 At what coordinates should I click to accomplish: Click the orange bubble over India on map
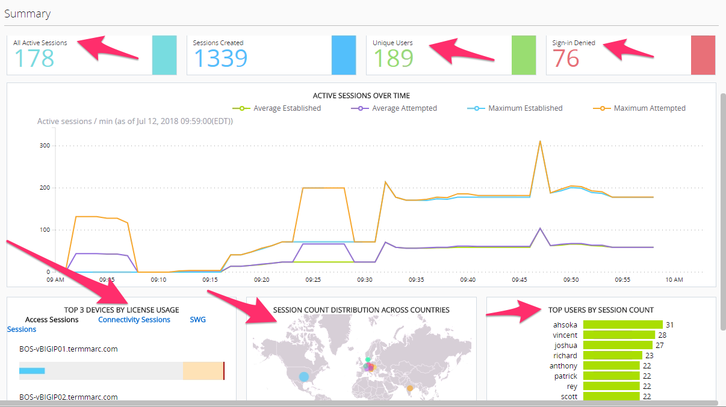pyautogui.click(x=410, y=388)
